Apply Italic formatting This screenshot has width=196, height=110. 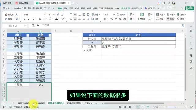(x=29, y=19)
